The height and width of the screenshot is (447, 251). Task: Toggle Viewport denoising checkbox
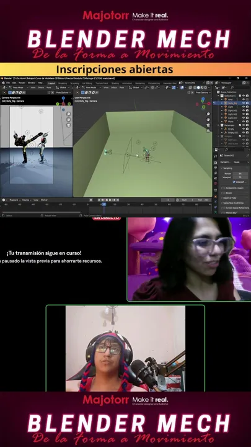click(x=234, y=182)
